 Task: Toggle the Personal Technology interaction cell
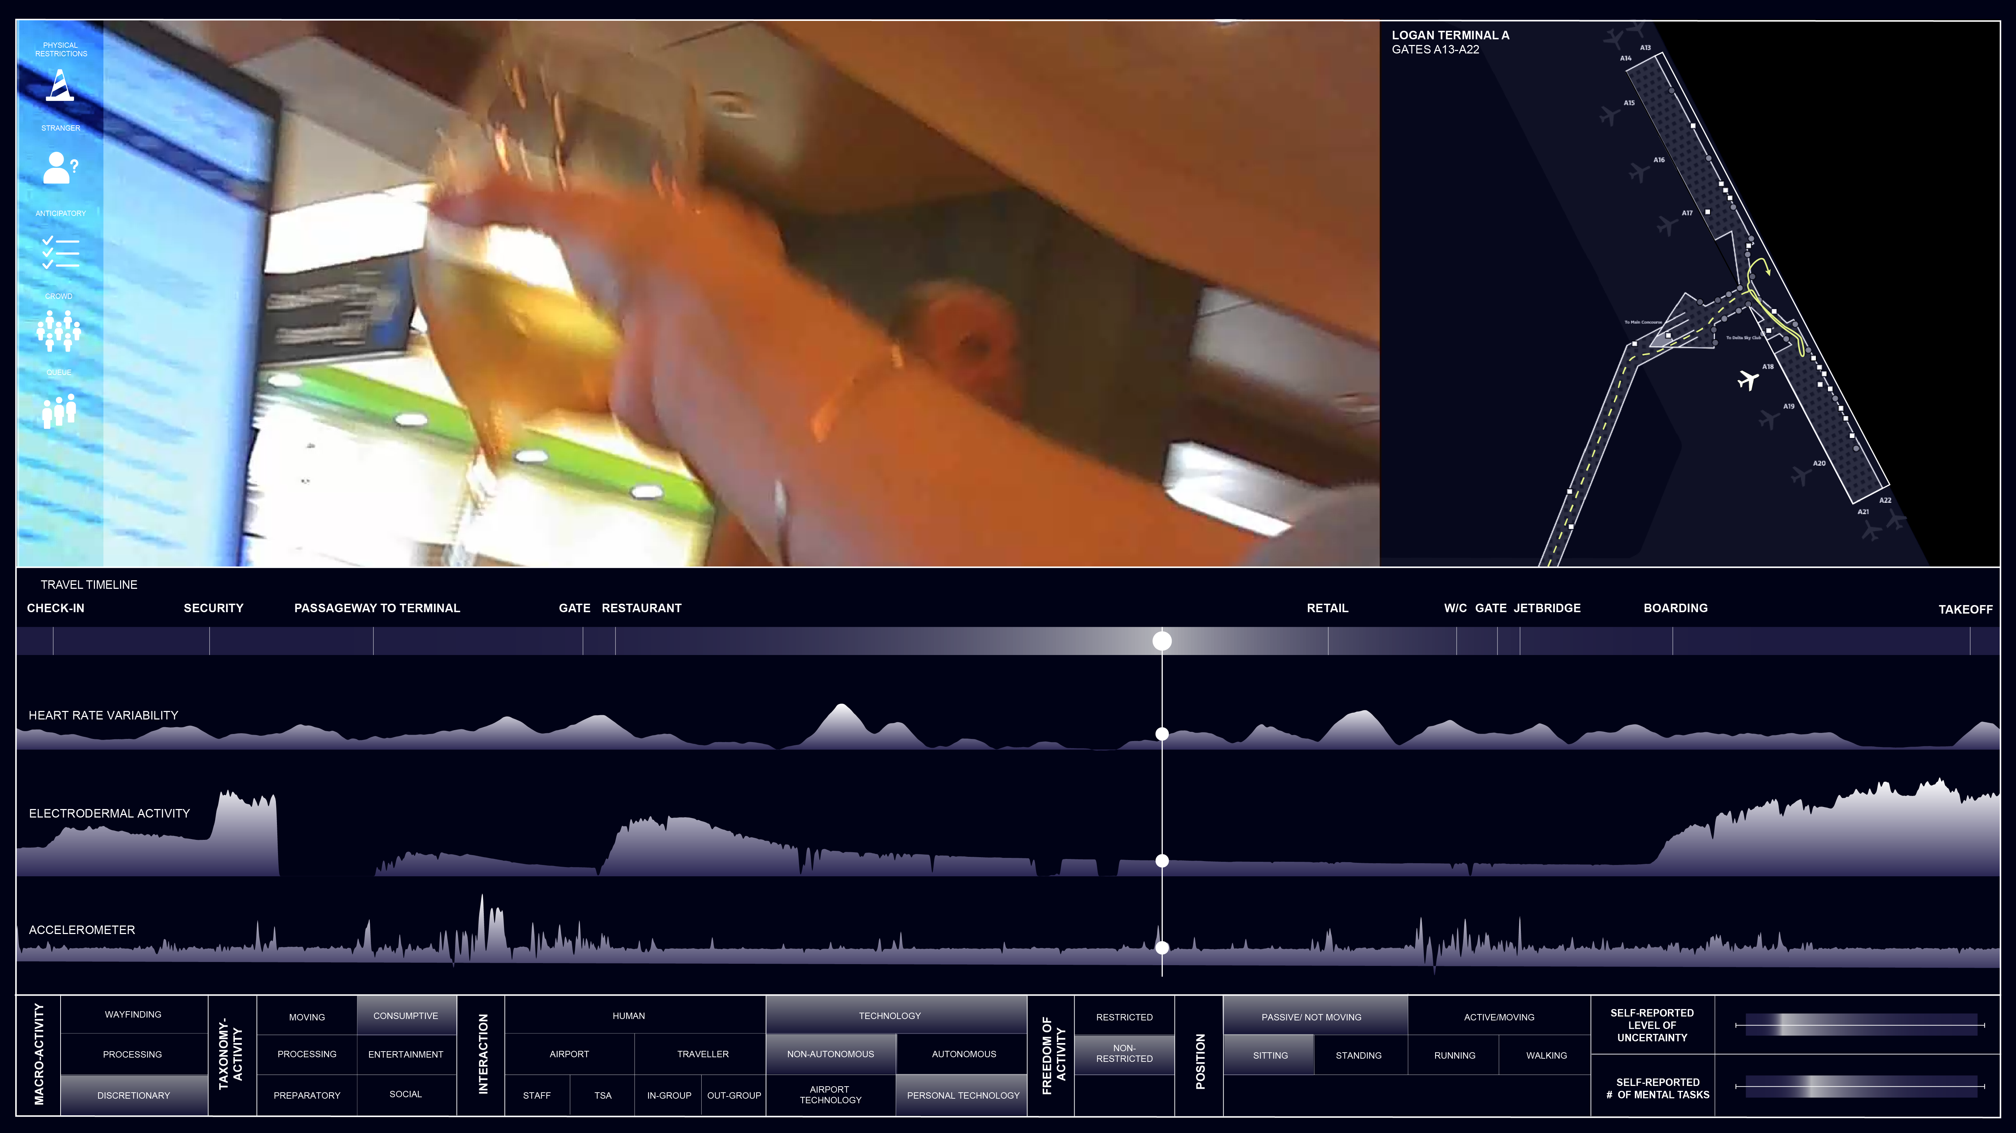pos(963,1095)
